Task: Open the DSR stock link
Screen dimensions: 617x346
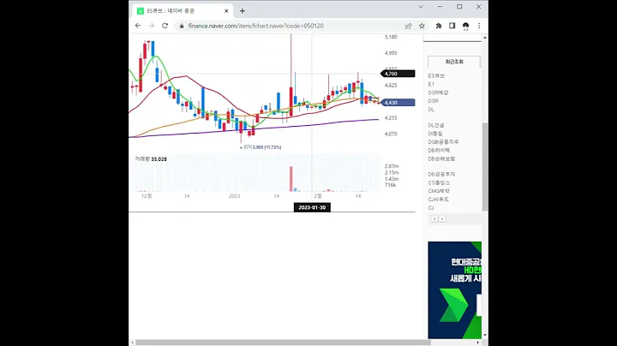Action: pyautogui.click(x=433, y=101)
